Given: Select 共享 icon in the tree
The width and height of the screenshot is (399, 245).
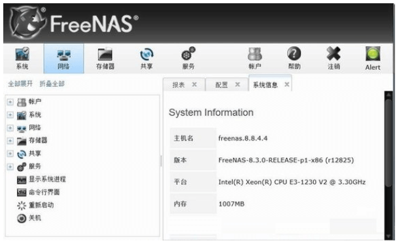Looking at the screenshot, I should click(22, 154).
